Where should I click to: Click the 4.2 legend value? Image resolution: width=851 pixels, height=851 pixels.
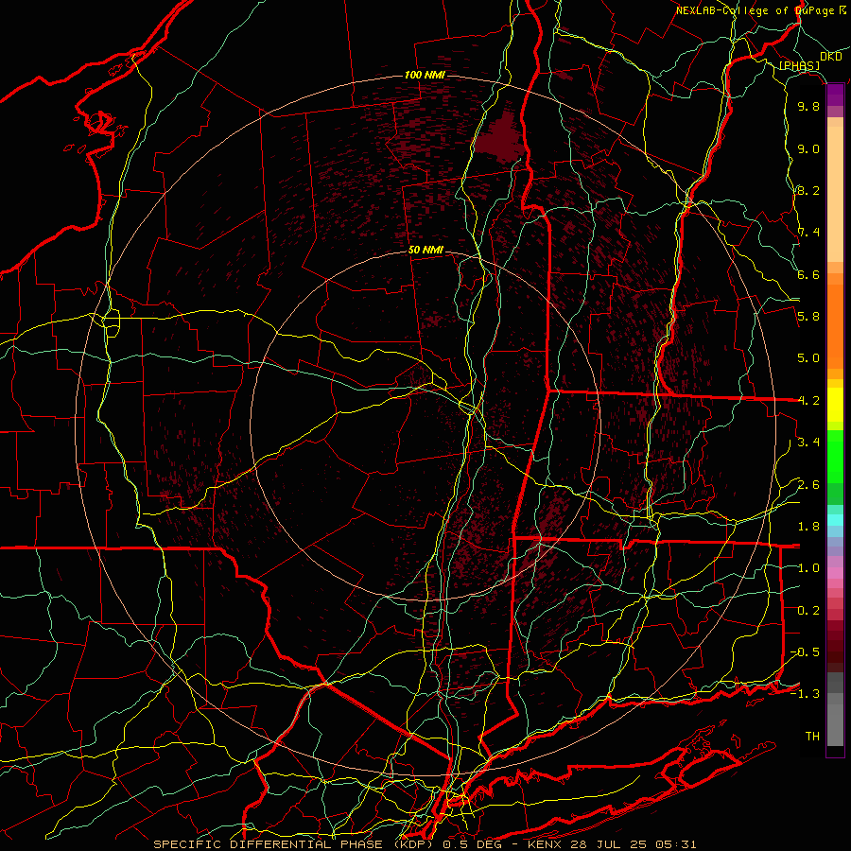pos(808,401)
